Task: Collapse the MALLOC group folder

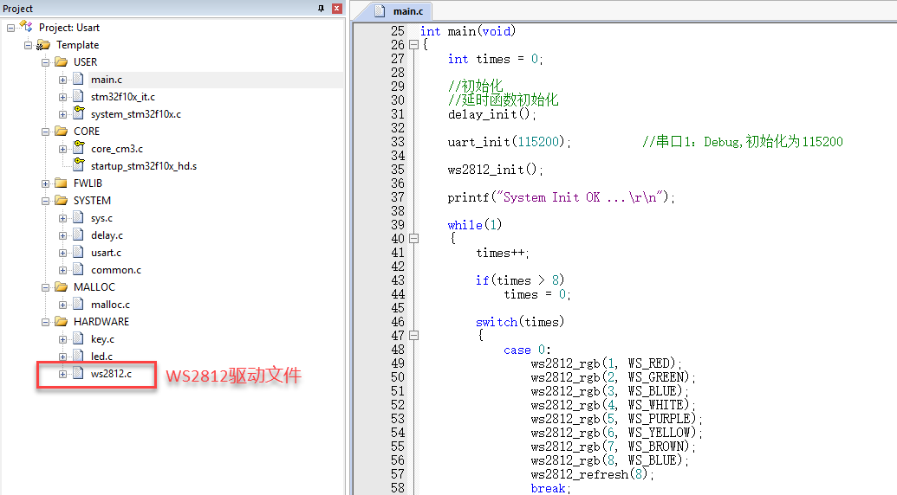Action: pyautogui.click(x=45, y=288)
